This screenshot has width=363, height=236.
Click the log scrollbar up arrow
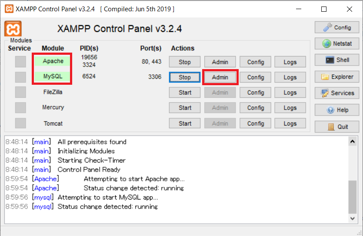[x=353, y=141]
